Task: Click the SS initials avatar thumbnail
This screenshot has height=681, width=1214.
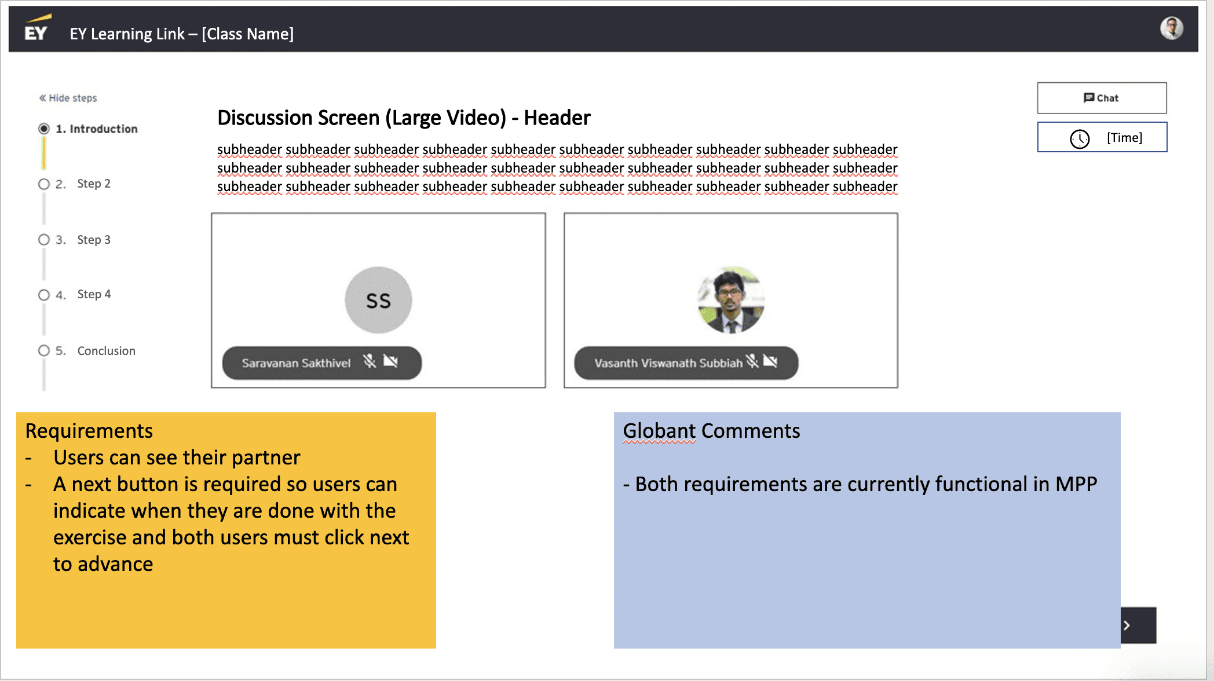Action: point(378,300)
